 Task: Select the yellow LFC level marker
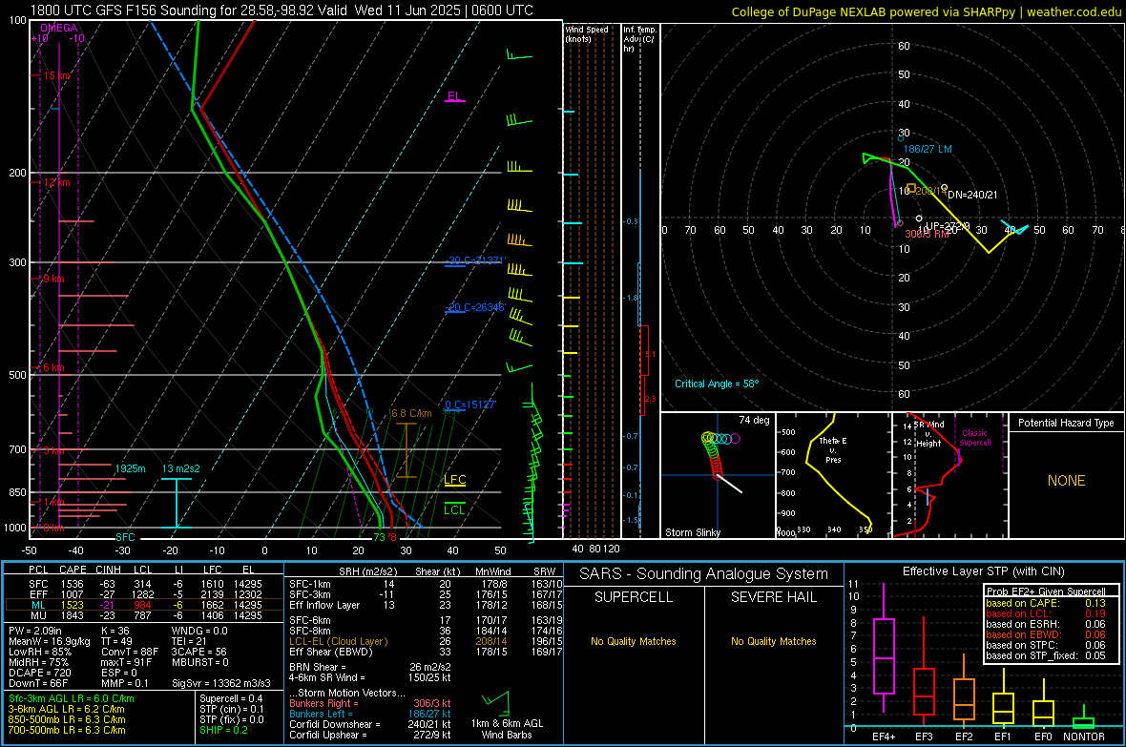tap(454, 480)
